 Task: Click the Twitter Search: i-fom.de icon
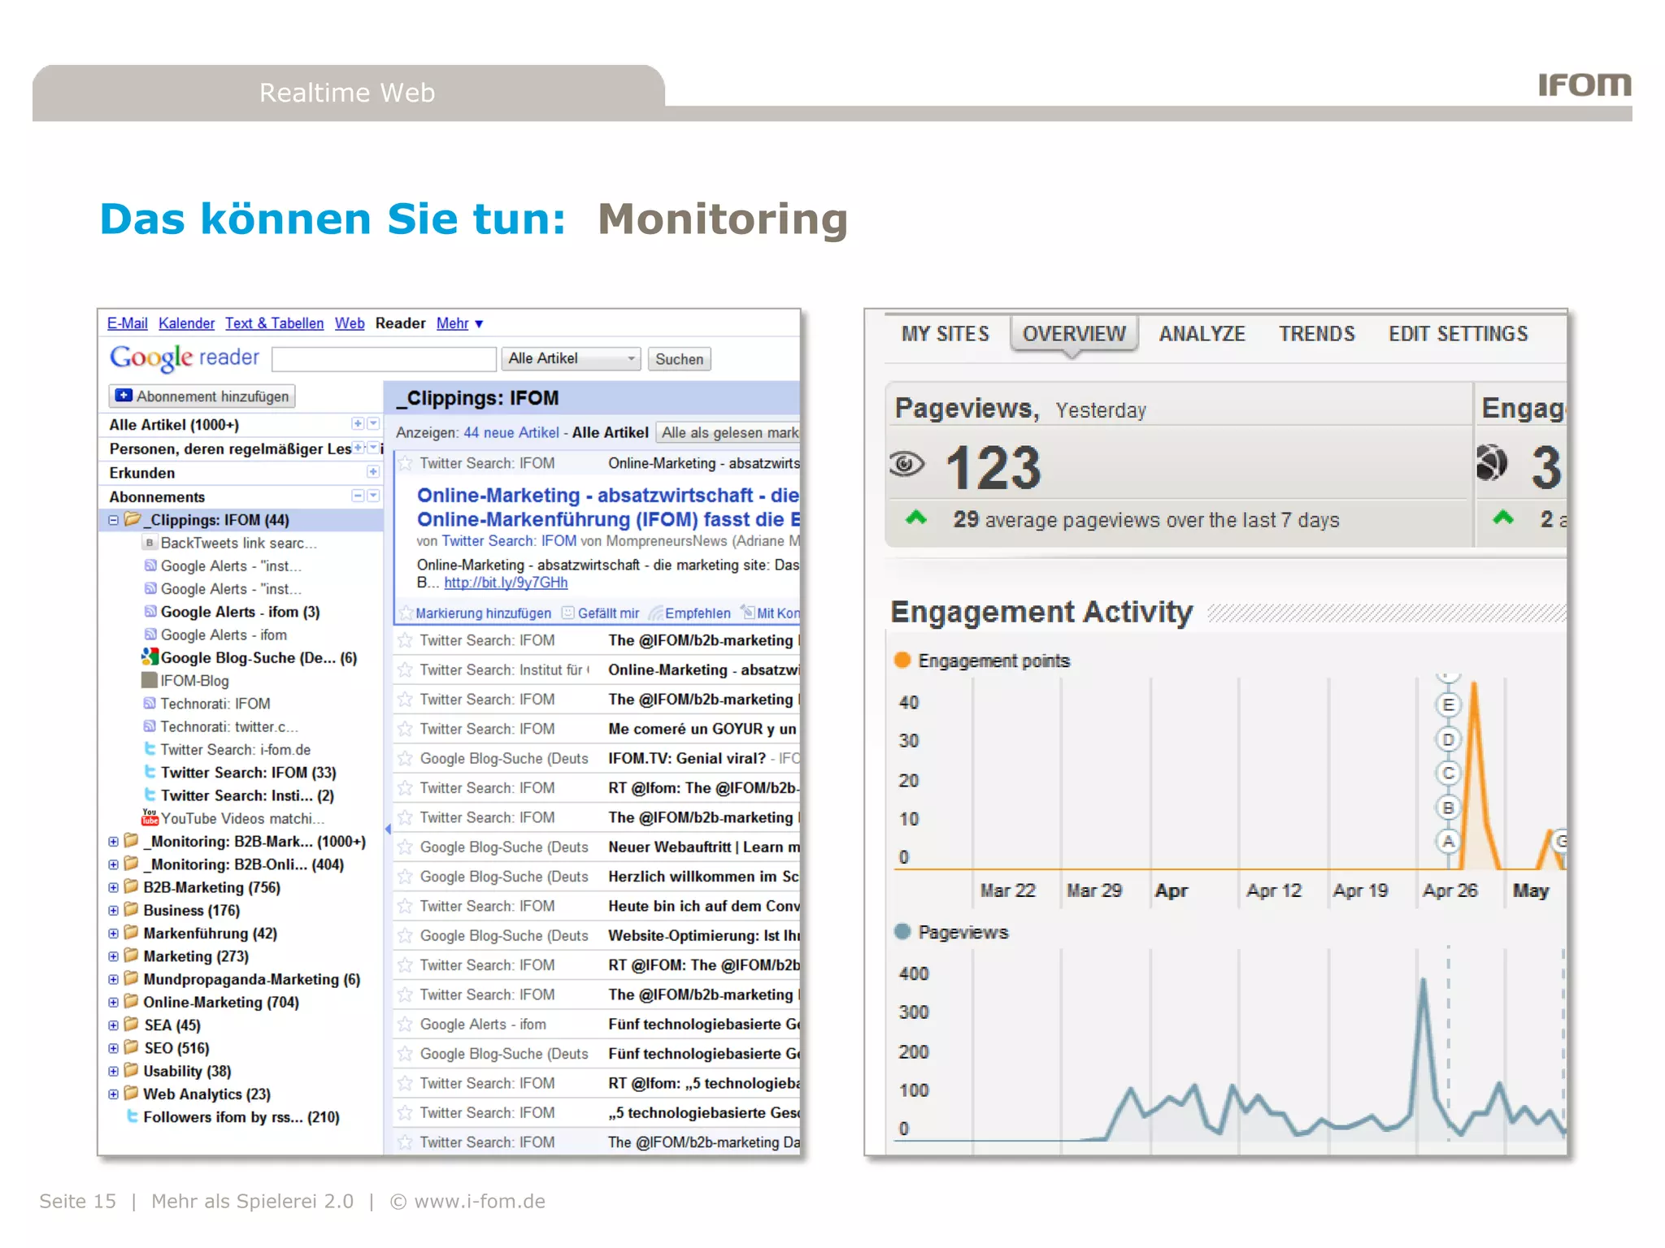point(150,749)
